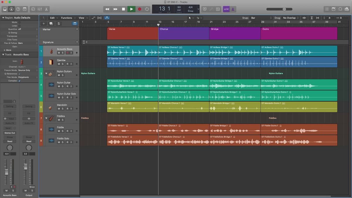Toggle the Mute checkbox in Region inspector
This screenshot has width=352, height=198.
tap(19, 22)
